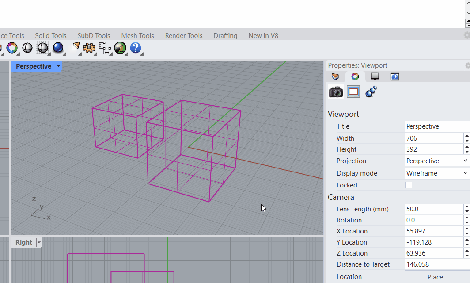Select the Properties color wheel panel tab
This screenshot has height=283, width=470.
[x=355, y=76]
